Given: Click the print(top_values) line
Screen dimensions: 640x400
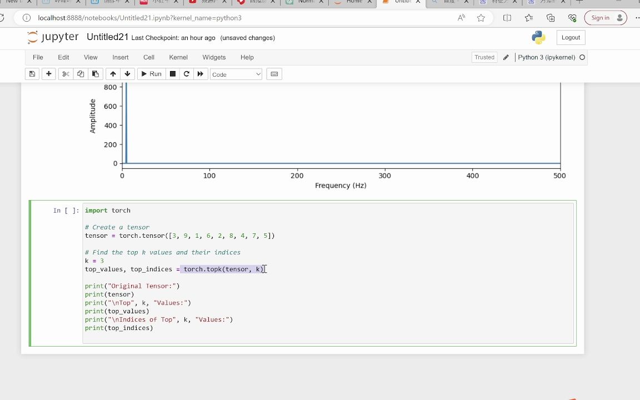Looking at the screenshot, I should pos(117,312).
